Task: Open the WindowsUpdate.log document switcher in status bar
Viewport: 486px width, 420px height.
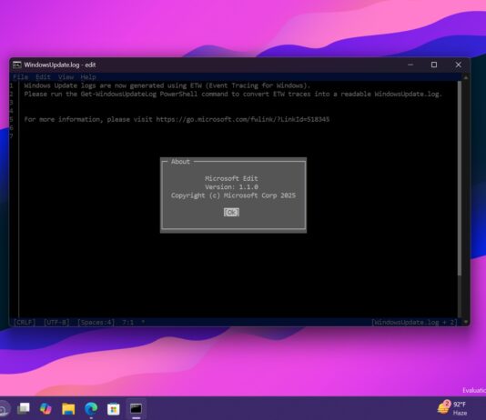Action: pos(414,322)
